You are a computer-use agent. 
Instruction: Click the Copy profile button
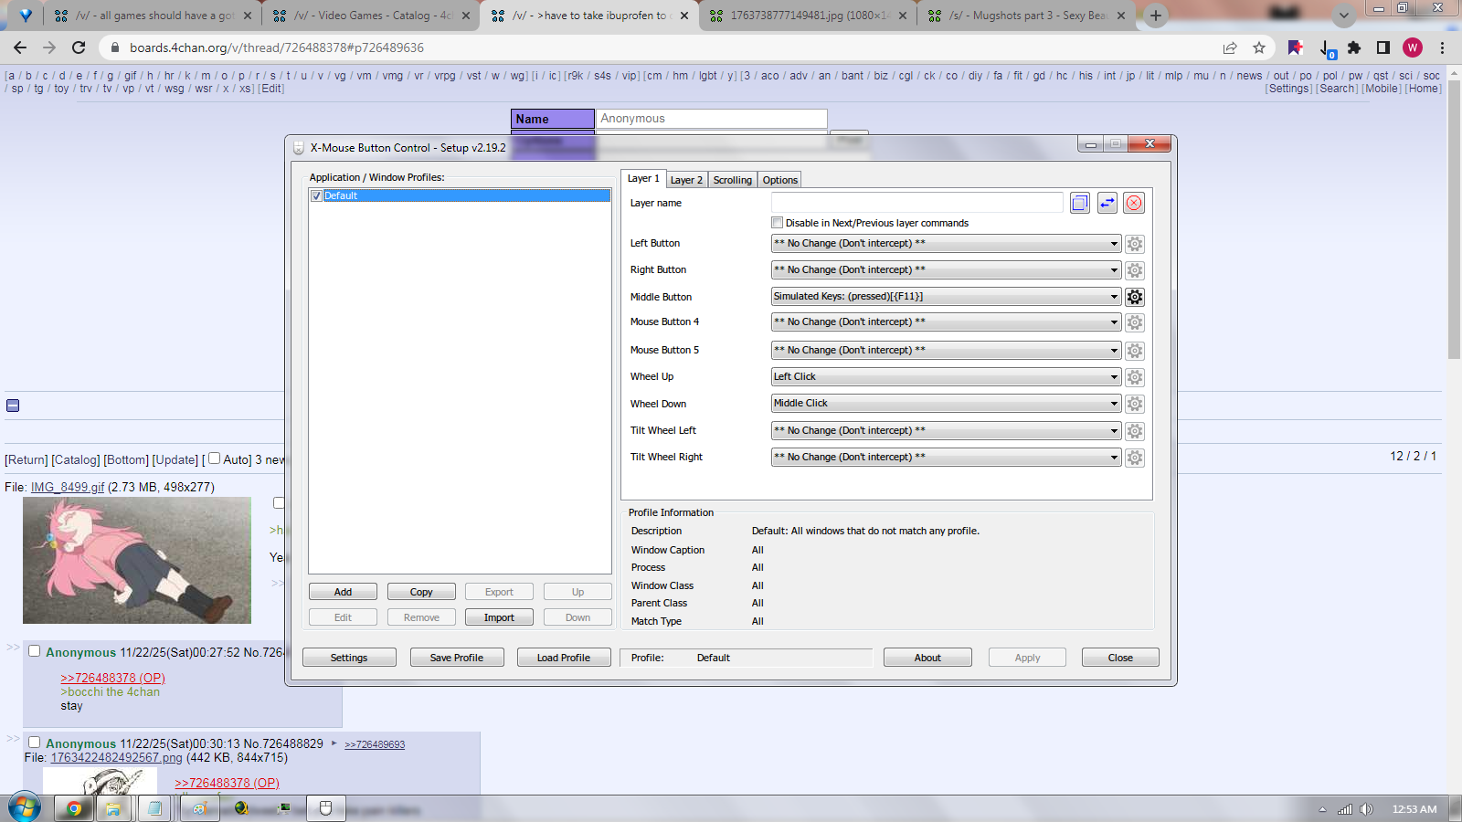421,592
